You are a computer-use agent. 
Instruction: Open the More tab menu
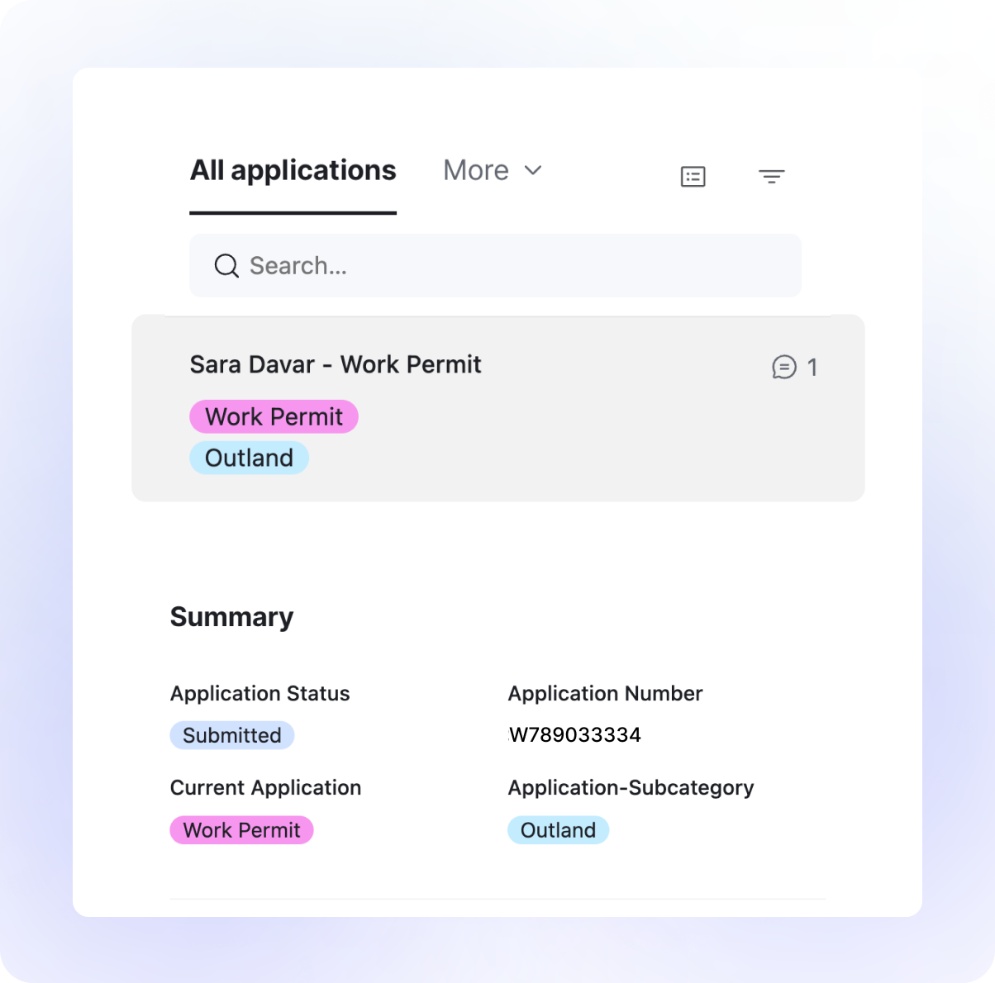coord(493,170)
